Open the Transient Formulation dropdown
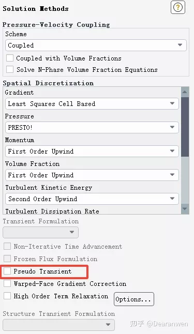194x334 pixels. (x=40, y=232)
